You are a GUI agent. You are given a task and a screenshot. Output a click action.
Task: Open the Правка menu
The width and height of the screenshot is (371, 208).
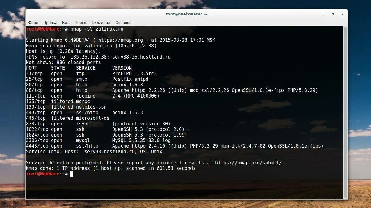click(x=50, y=22)
